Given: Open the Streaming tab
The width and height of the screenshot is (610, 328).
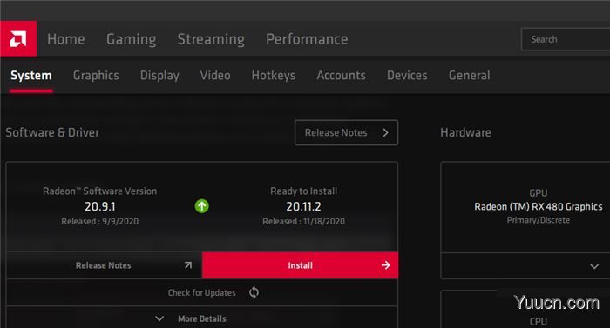Looking at the screenshot, I should (211, 39).
